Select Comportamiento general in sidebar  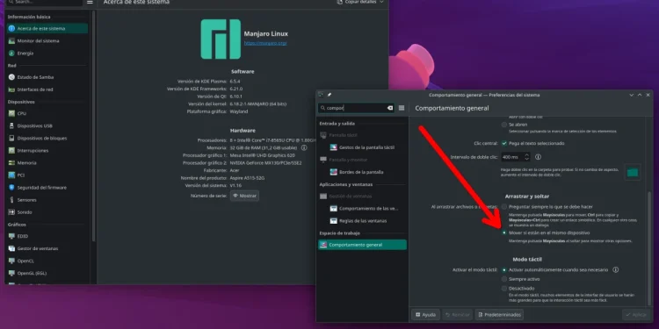tap(362, 245)
